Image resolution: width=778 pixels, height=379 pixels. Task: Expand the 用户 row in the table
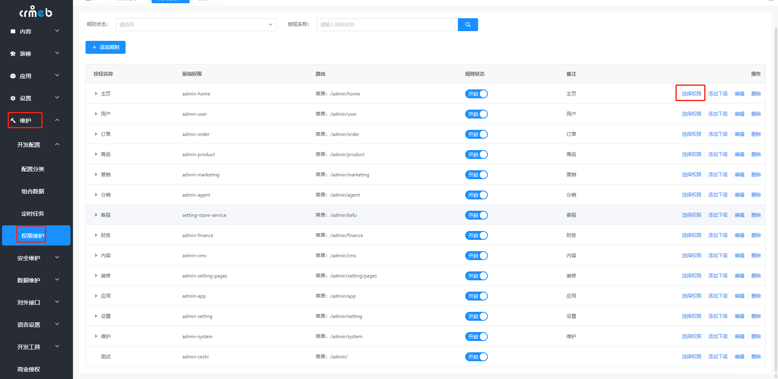(96, 114)
